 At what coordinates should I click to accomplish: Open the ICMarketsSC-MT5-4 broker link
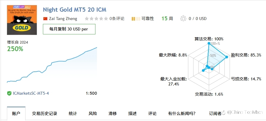pyautogui.click(x=31, y=93)
